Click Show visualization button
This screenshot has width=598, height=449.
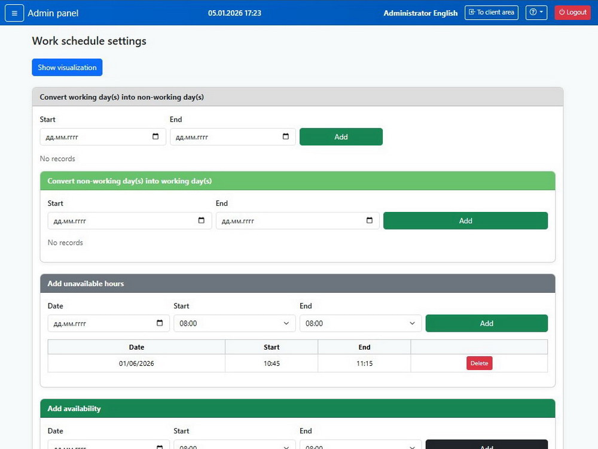pyautogui.click(x=67, y=67)
